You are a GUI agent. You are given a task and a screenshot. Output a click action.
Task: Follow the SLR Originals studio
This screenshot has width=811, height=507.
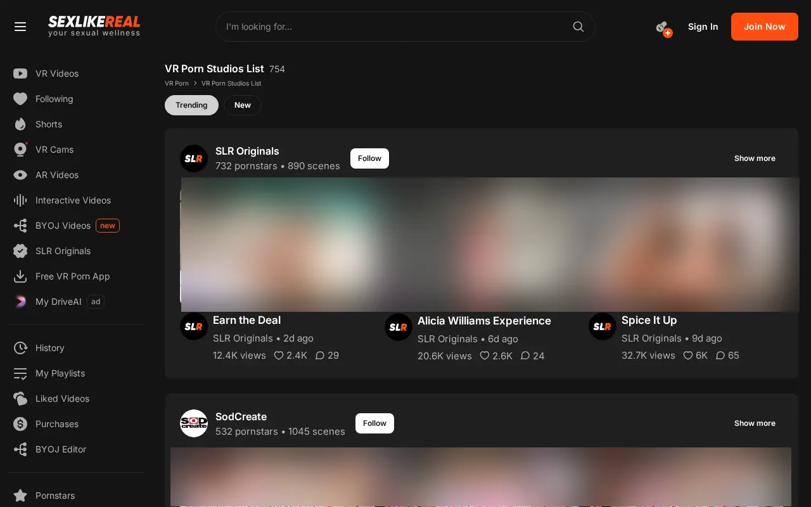[x=369, y=158]
